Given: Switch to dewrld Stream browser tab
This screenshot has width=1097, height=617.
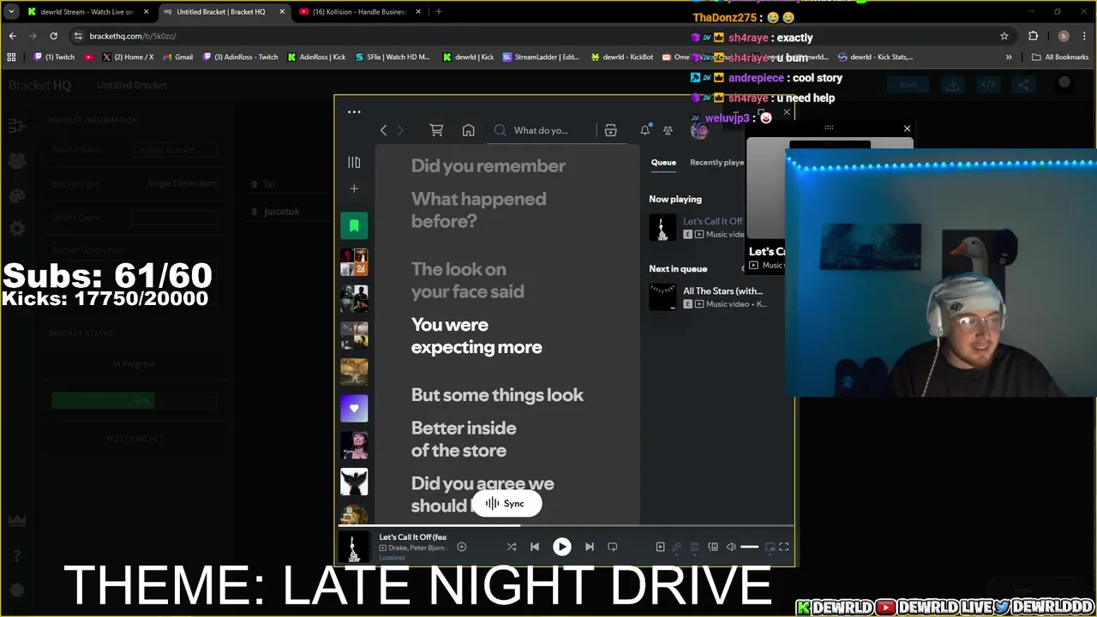Looking at the screenshot, I should pos(88,12).
